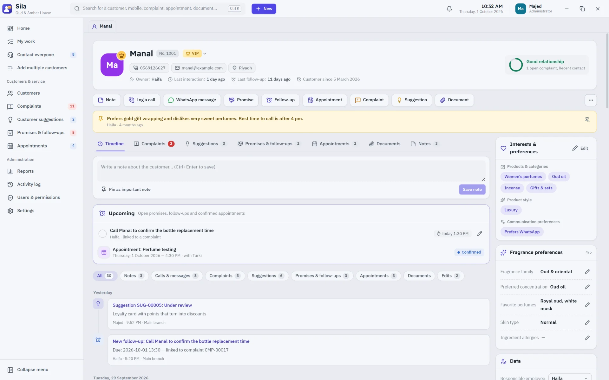Open the Majed administrator profile menu

click(x=534, y=9)
